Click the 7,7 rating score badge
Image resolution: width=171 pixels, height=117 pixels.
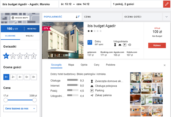[90, 42]
